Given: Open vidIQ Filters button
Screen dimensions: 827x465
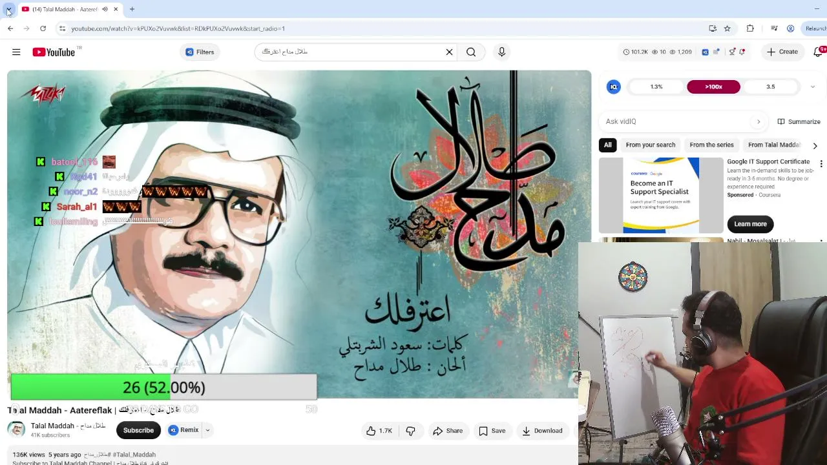Looking at the screenshot, I should [200, 52].
